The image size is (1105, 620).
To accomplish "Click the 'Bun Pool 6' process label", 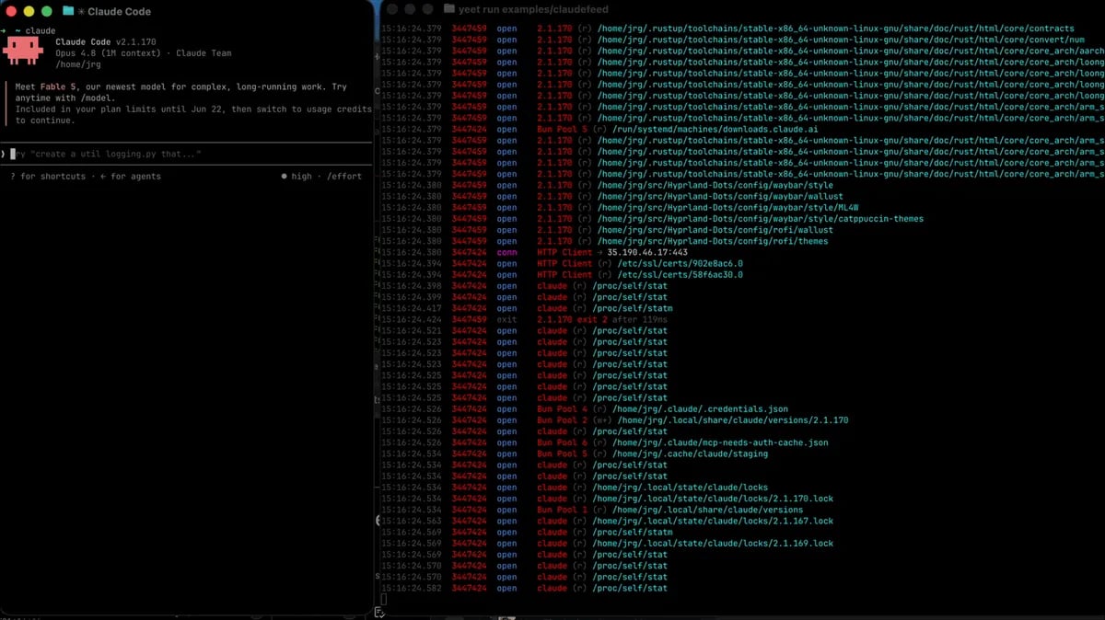I will click(563, 442).
